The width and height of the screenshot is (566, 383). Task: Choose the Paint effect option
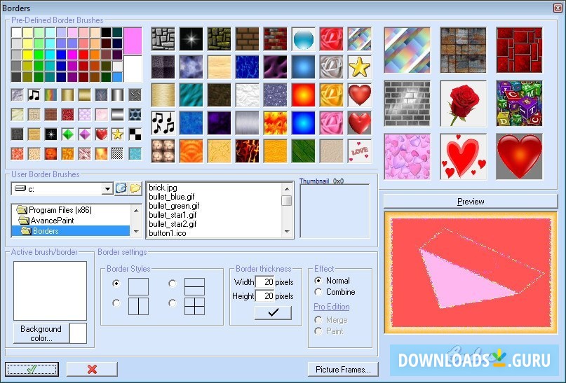point(329,330)
